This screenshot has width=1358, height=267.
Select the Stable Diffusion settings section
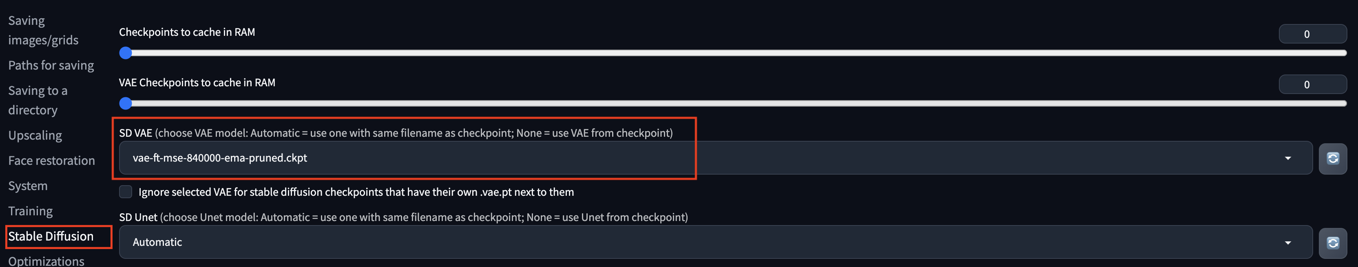click(x=51, y=236)
